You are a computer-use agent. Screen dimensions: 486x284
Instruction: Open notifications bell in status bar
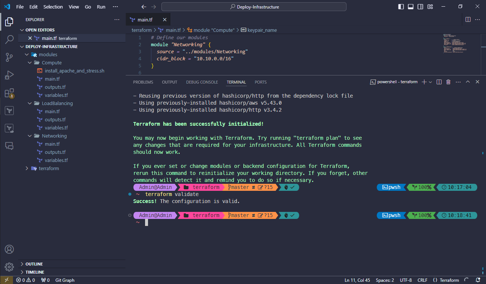pos(477,280)
